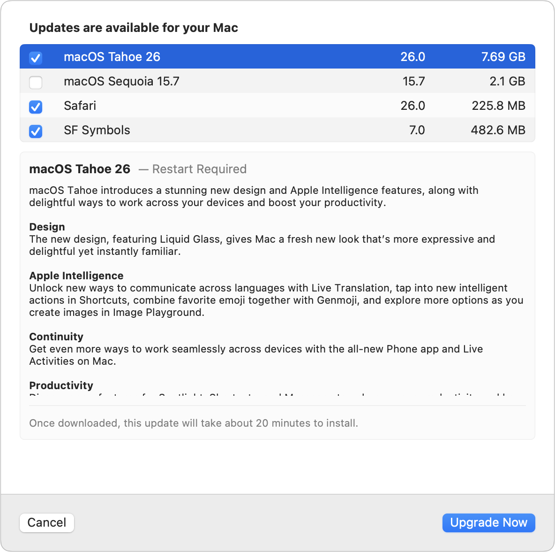
Task: Select the Safari update row name
Action: point(80,106)
